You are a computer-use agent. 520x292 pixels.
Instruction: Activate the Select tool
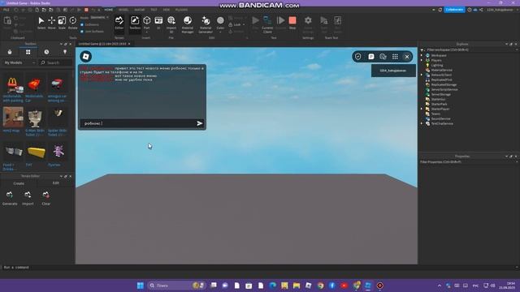click(41, 23)
